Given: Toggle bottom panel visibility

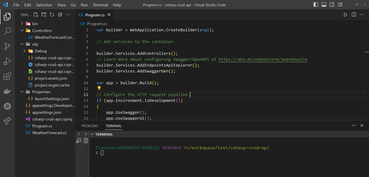Looking at the screenshot, I should coord(324,5).
